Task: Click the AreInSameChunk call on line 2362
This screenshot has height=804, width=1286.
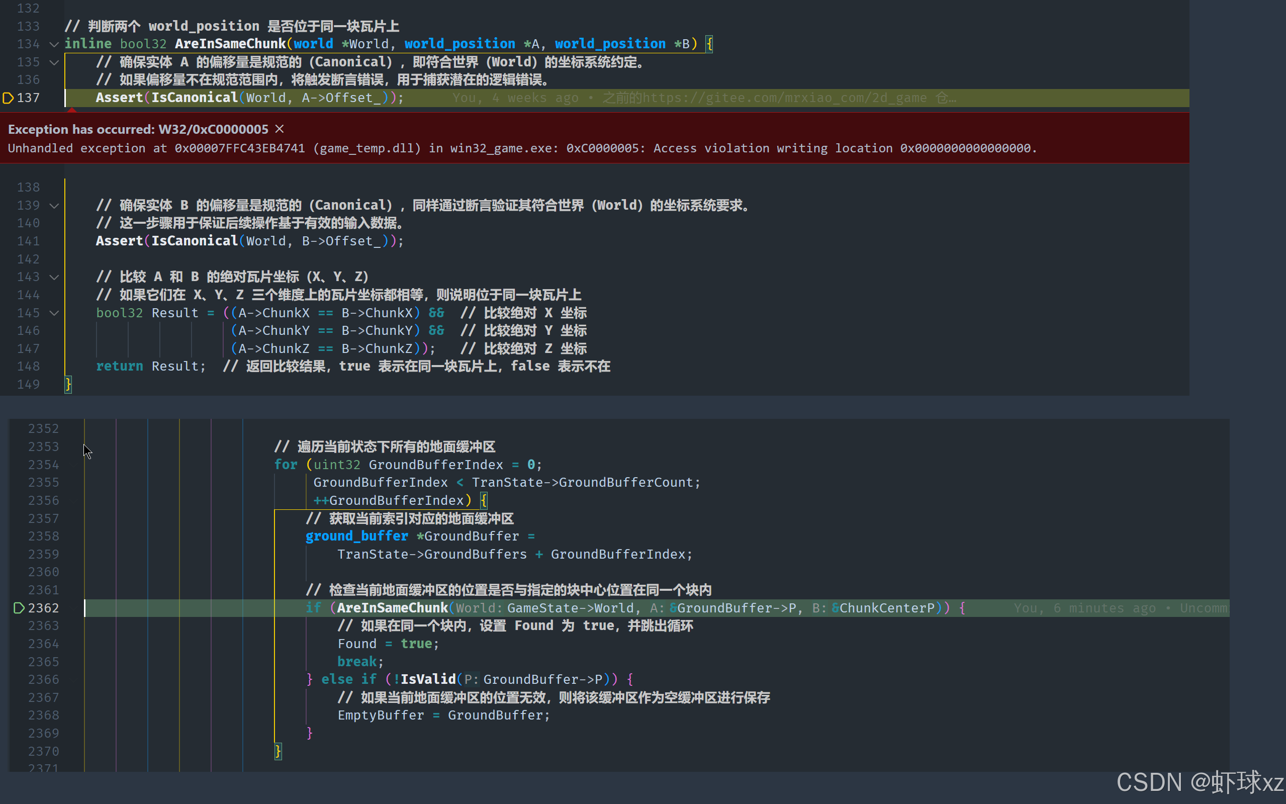Action: click(392, 608)
